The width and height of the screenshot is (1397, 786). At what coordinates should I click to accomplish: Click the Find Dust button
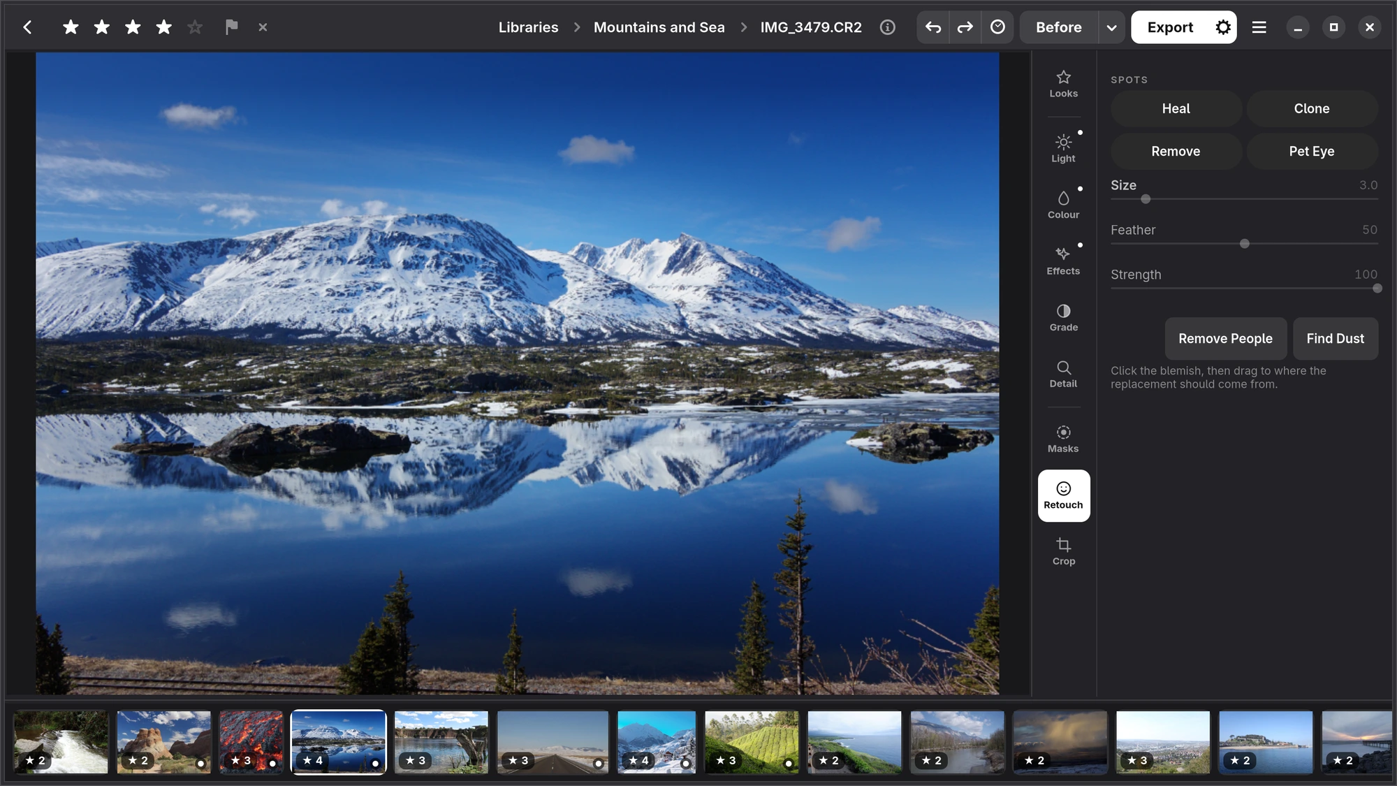tap(1335, 338)
